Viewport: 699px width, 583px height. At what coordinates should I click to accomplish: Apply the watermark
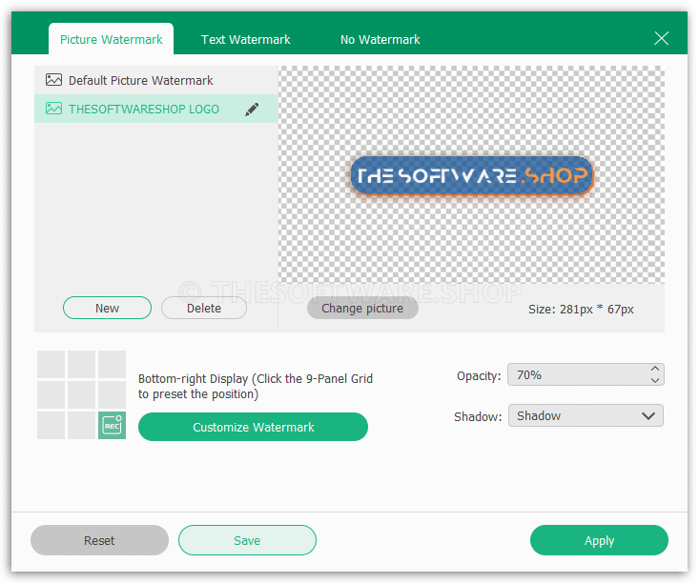click(x=599, y=540)
